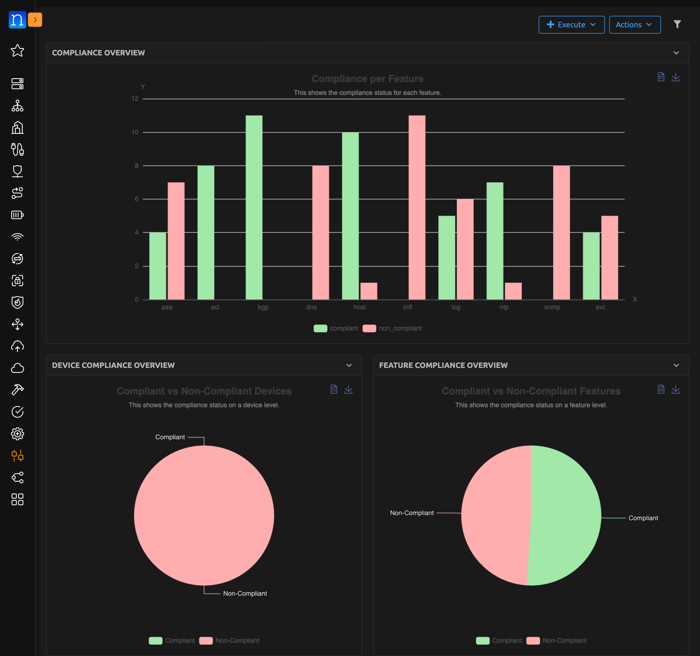Open settings via the gear icon
700x656 pixels.
click(x=17, y=434)
